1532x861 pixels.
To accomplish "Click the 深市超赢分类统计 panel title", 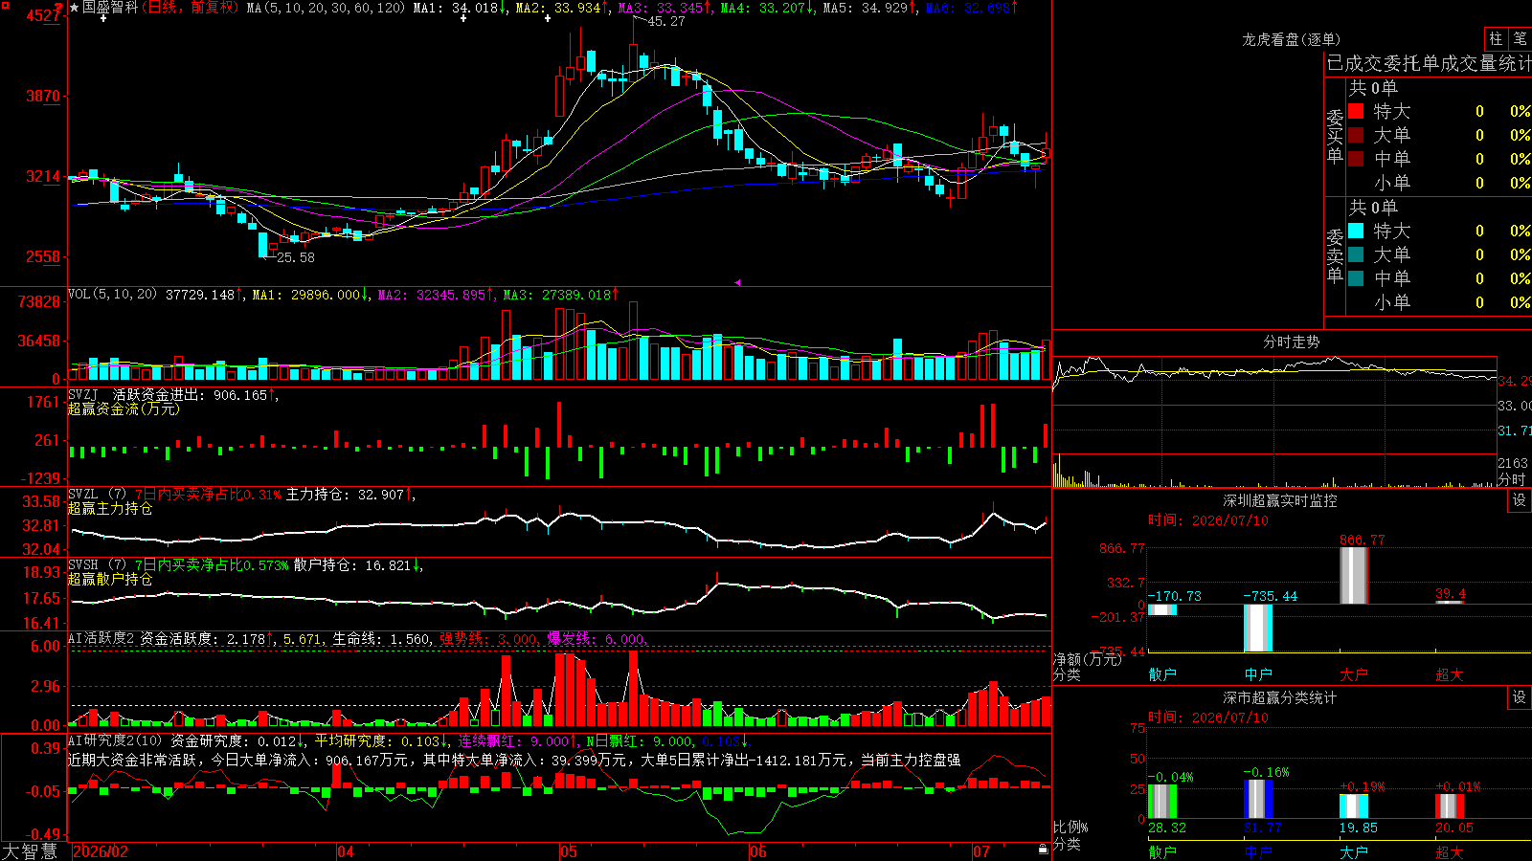I will [1279, 697].
